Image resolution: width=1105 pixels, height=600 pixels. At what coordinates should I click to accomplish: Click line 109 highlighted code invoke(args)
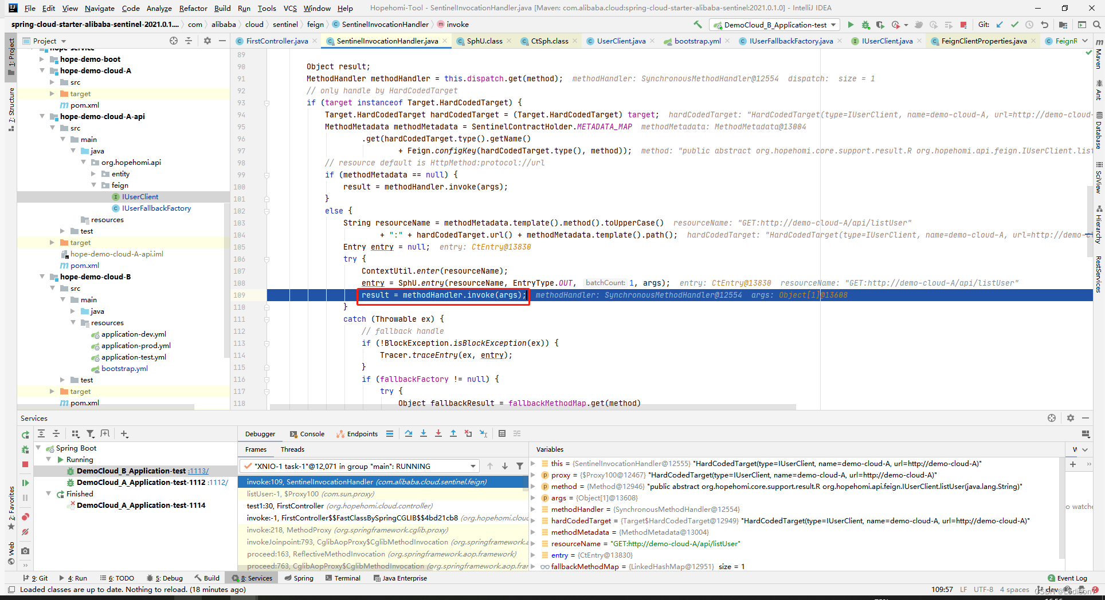click(442, 295)
